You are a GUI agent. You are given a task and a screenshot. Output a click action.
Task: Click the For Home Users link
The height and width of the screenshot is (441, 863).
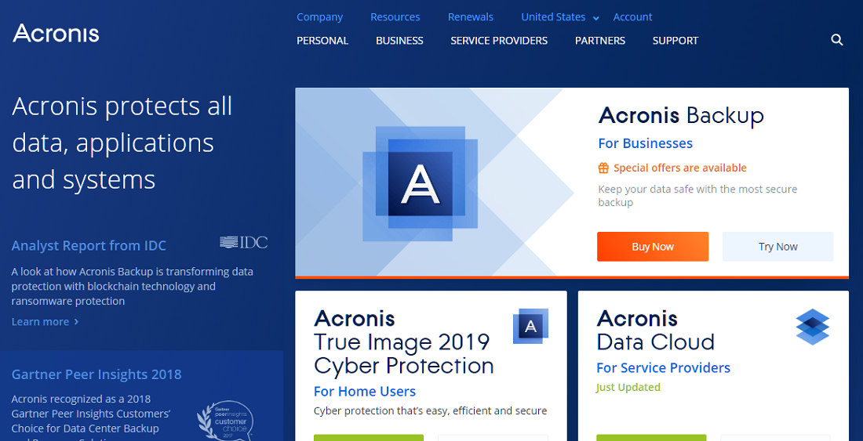point(365,392)
